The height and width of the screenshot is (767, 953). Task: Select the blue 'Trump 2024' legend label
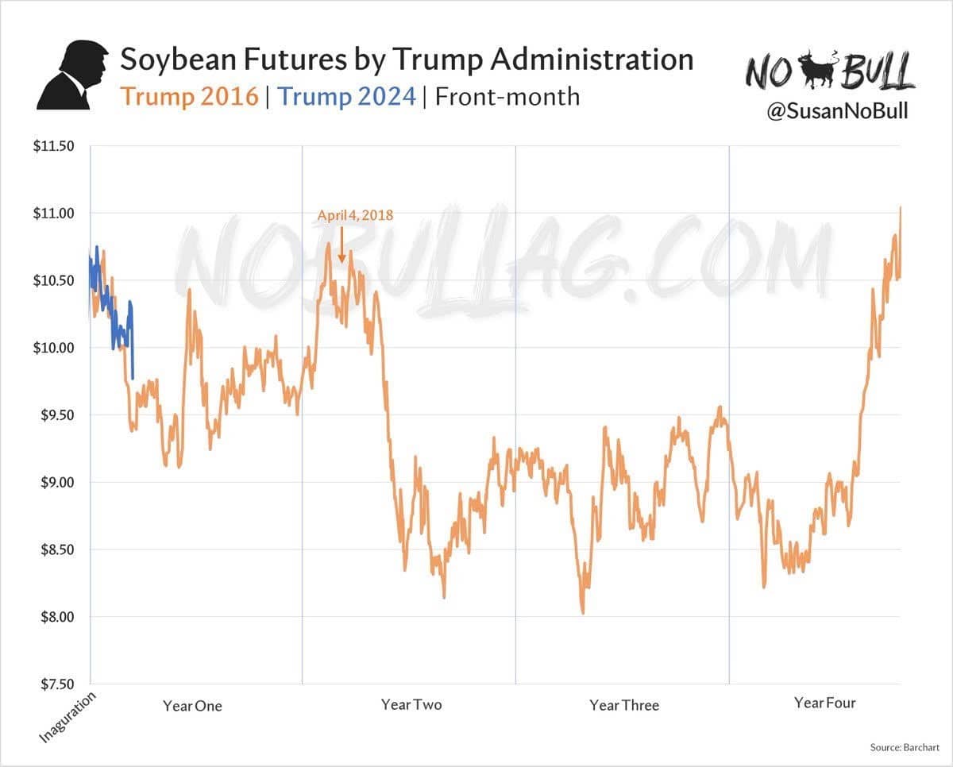348,97
